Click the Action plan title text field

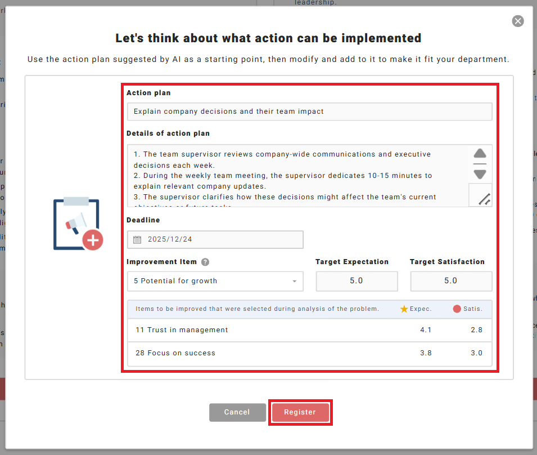coord(309,111)
